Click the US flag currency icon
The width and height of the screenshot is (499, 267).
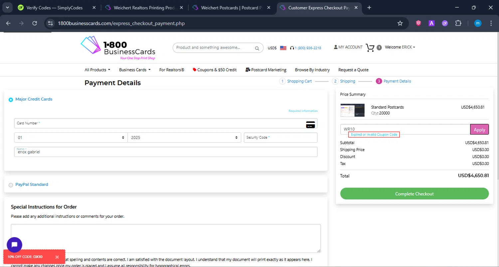(283, 48)
